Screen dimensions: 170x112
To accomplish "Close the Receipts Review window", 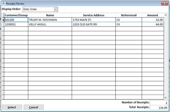I will click(x=164, y=4).
